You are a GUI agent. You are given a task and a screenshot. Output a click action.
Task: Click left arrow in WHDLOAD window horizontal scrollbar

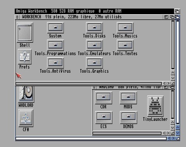pos(164,133)
